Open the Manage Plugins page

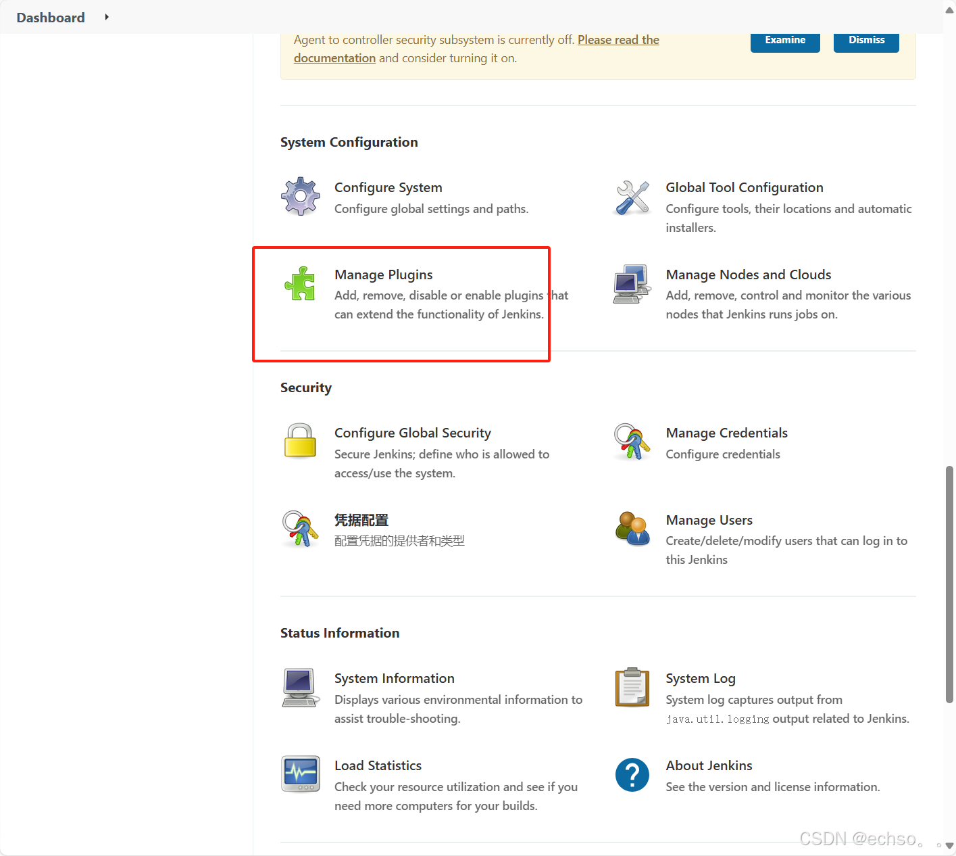(384, 275)
